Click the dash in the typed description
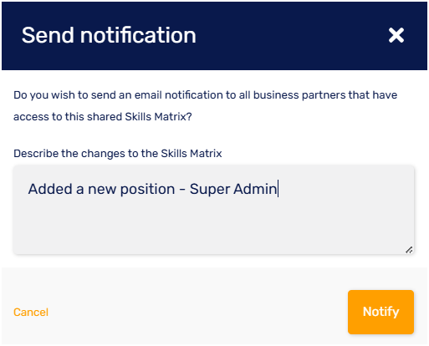Viewport: 429px width, 346px height. coord(182,190)
